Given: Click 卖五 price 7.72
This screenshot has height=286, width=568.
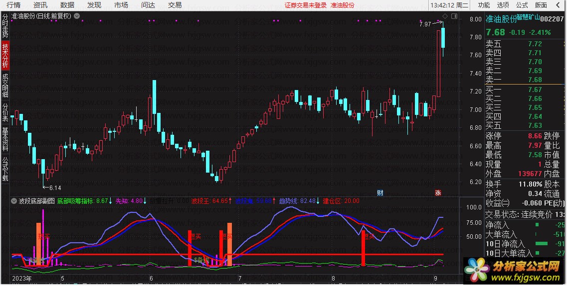Looking at the screenshot, I should 535,44.
